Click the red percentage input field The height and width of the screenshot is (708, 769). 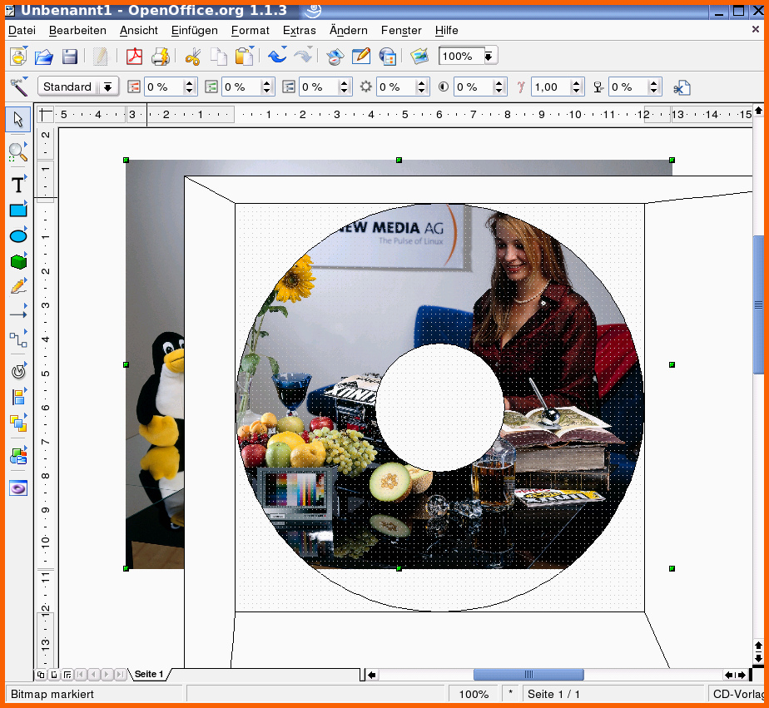coord(164,87)
